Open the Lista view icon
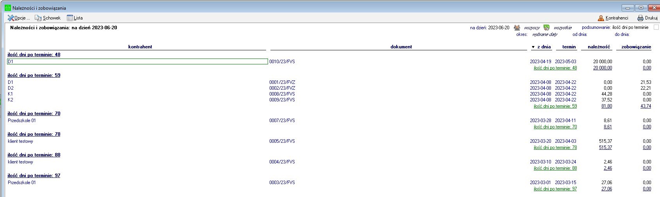This screenshot has height=197, width=660. [70, 18]
